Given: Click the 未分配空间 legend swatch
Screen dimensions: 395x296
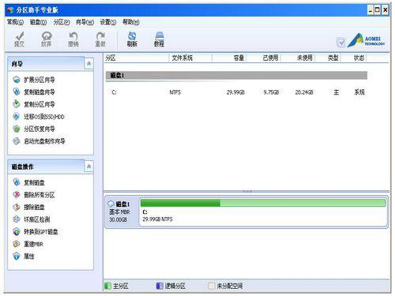Looking at the screenshot, I should pyautogui.click(x=211, y=286).
